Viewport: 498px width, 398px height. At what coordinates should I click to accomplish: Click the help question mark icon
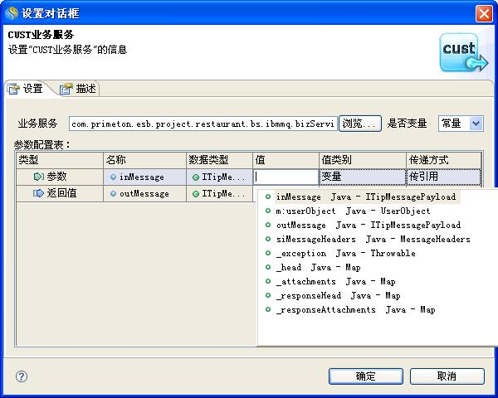tap(22, 376)
